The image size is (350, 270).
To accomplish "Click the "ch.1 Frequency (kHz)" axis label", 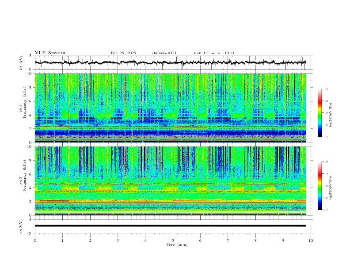I will tap(23, 102).
